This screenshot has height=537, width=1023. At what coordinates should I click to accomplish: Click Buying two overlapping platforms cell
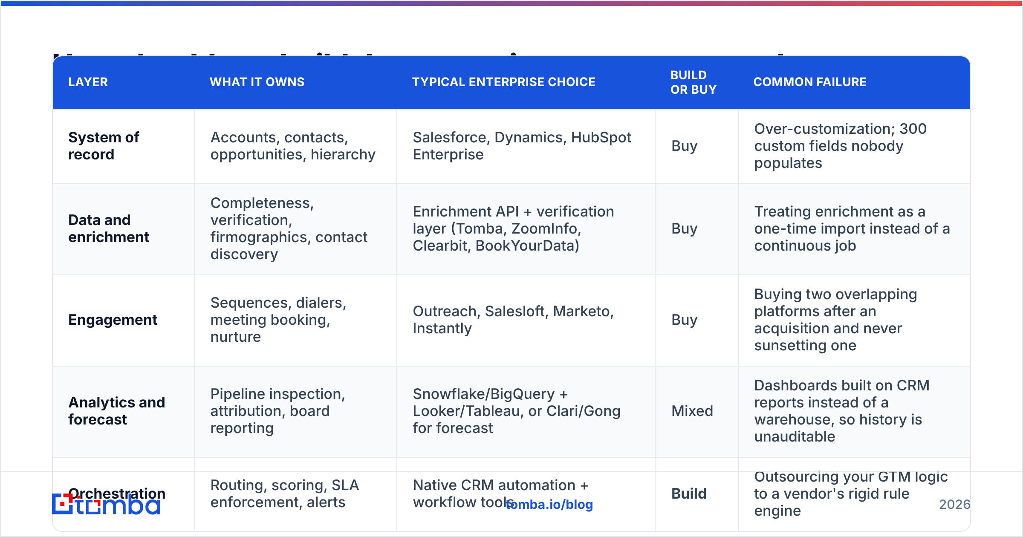855,320
